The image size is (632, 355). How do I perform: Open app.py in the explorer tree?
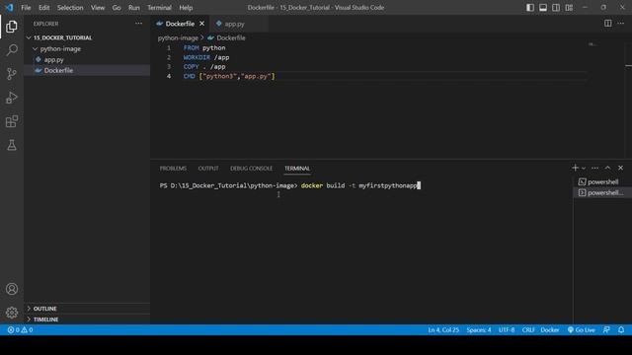tap(54, 59)
